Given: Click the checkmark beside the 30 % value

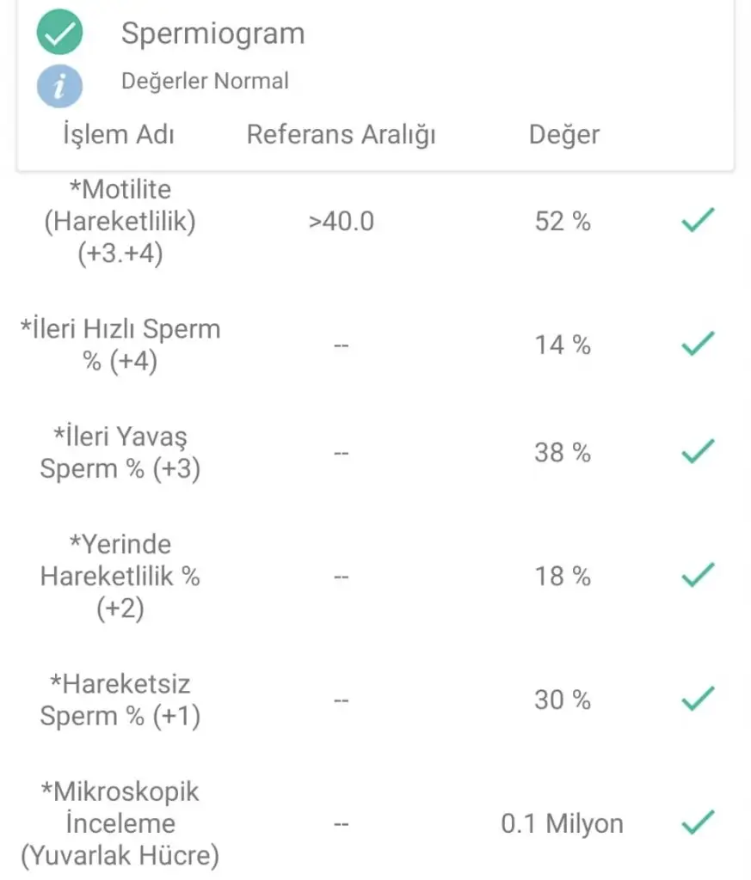Looking at the screenshot, I should pyautogui.click(x=697, y=699).
